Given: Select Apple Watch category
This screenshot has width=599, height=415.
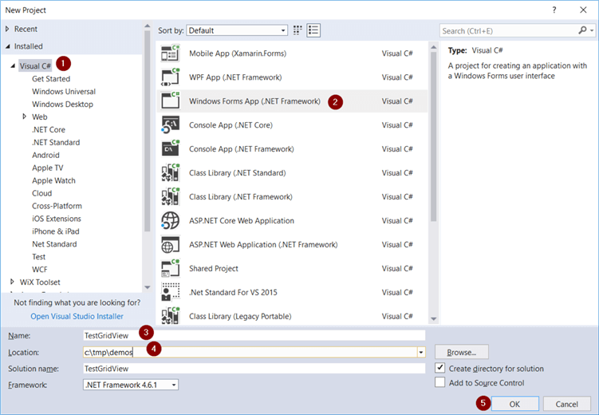Looking at the screenshot, I should tap(54, 180).
